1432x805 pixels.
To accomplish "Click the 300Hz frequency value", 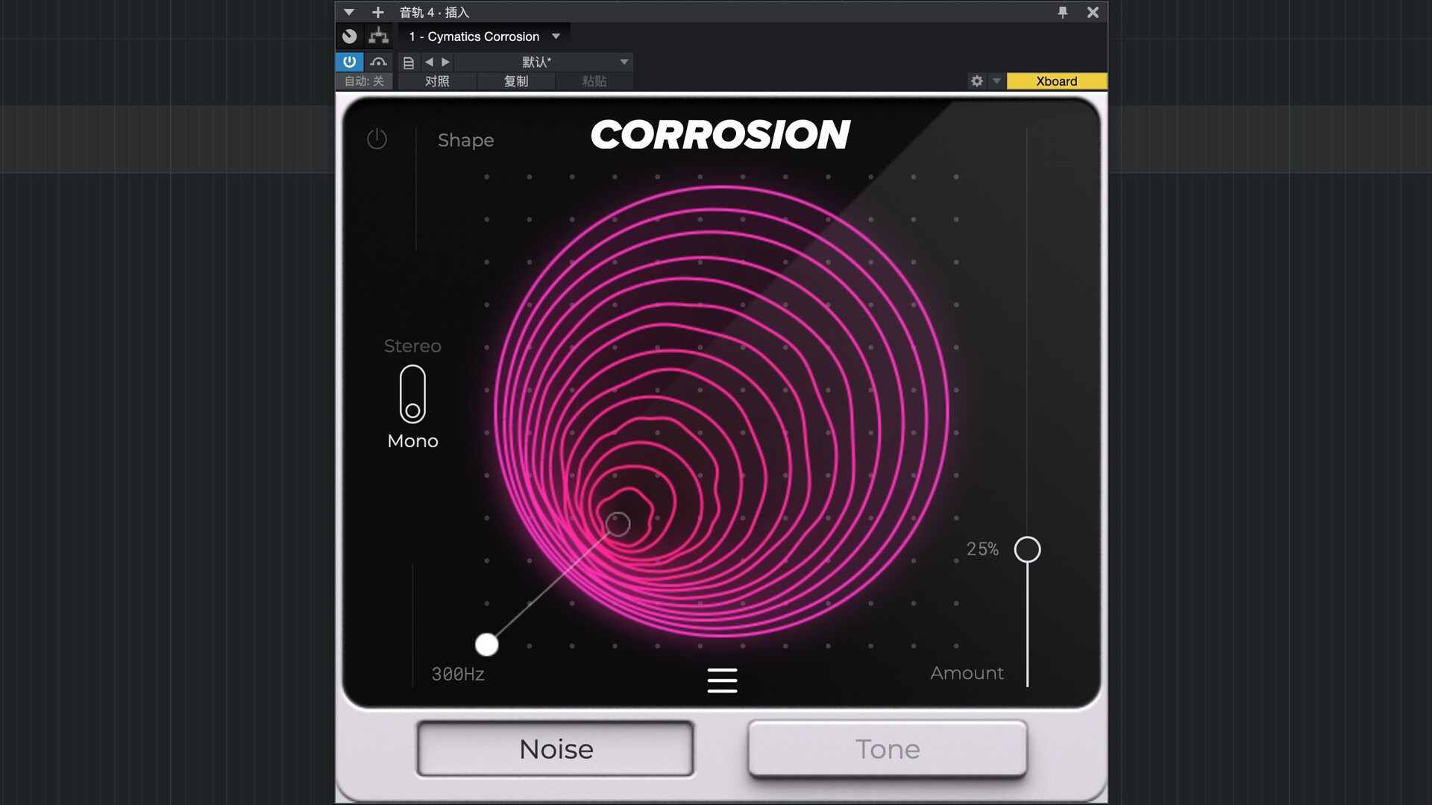I will (458, 674).
